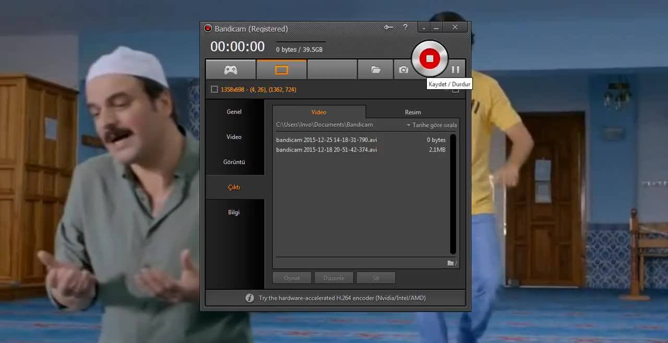Open help via the question mark icon
The image size is (668, 343).
(405, 27)
